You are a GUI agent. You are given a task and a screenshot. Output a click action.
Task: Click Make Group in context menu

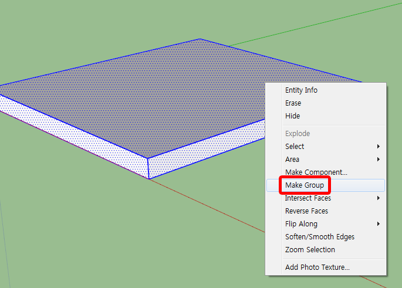pyautogui.click(x=326, y=185)
